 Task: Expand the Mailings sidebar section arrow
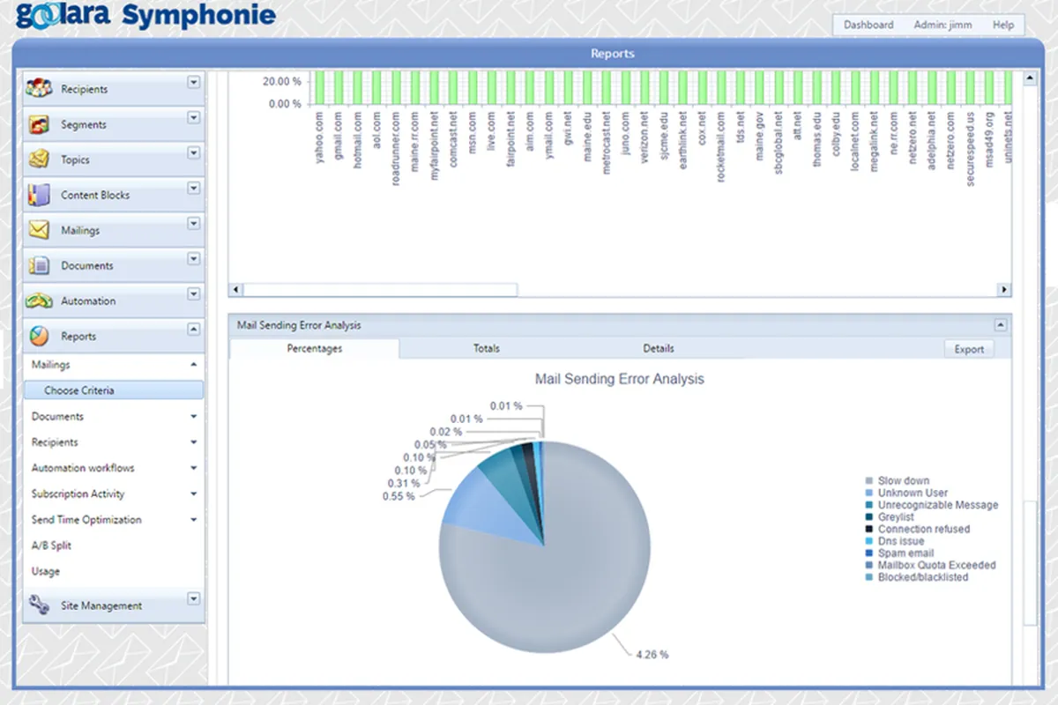(x=194, y=224)
